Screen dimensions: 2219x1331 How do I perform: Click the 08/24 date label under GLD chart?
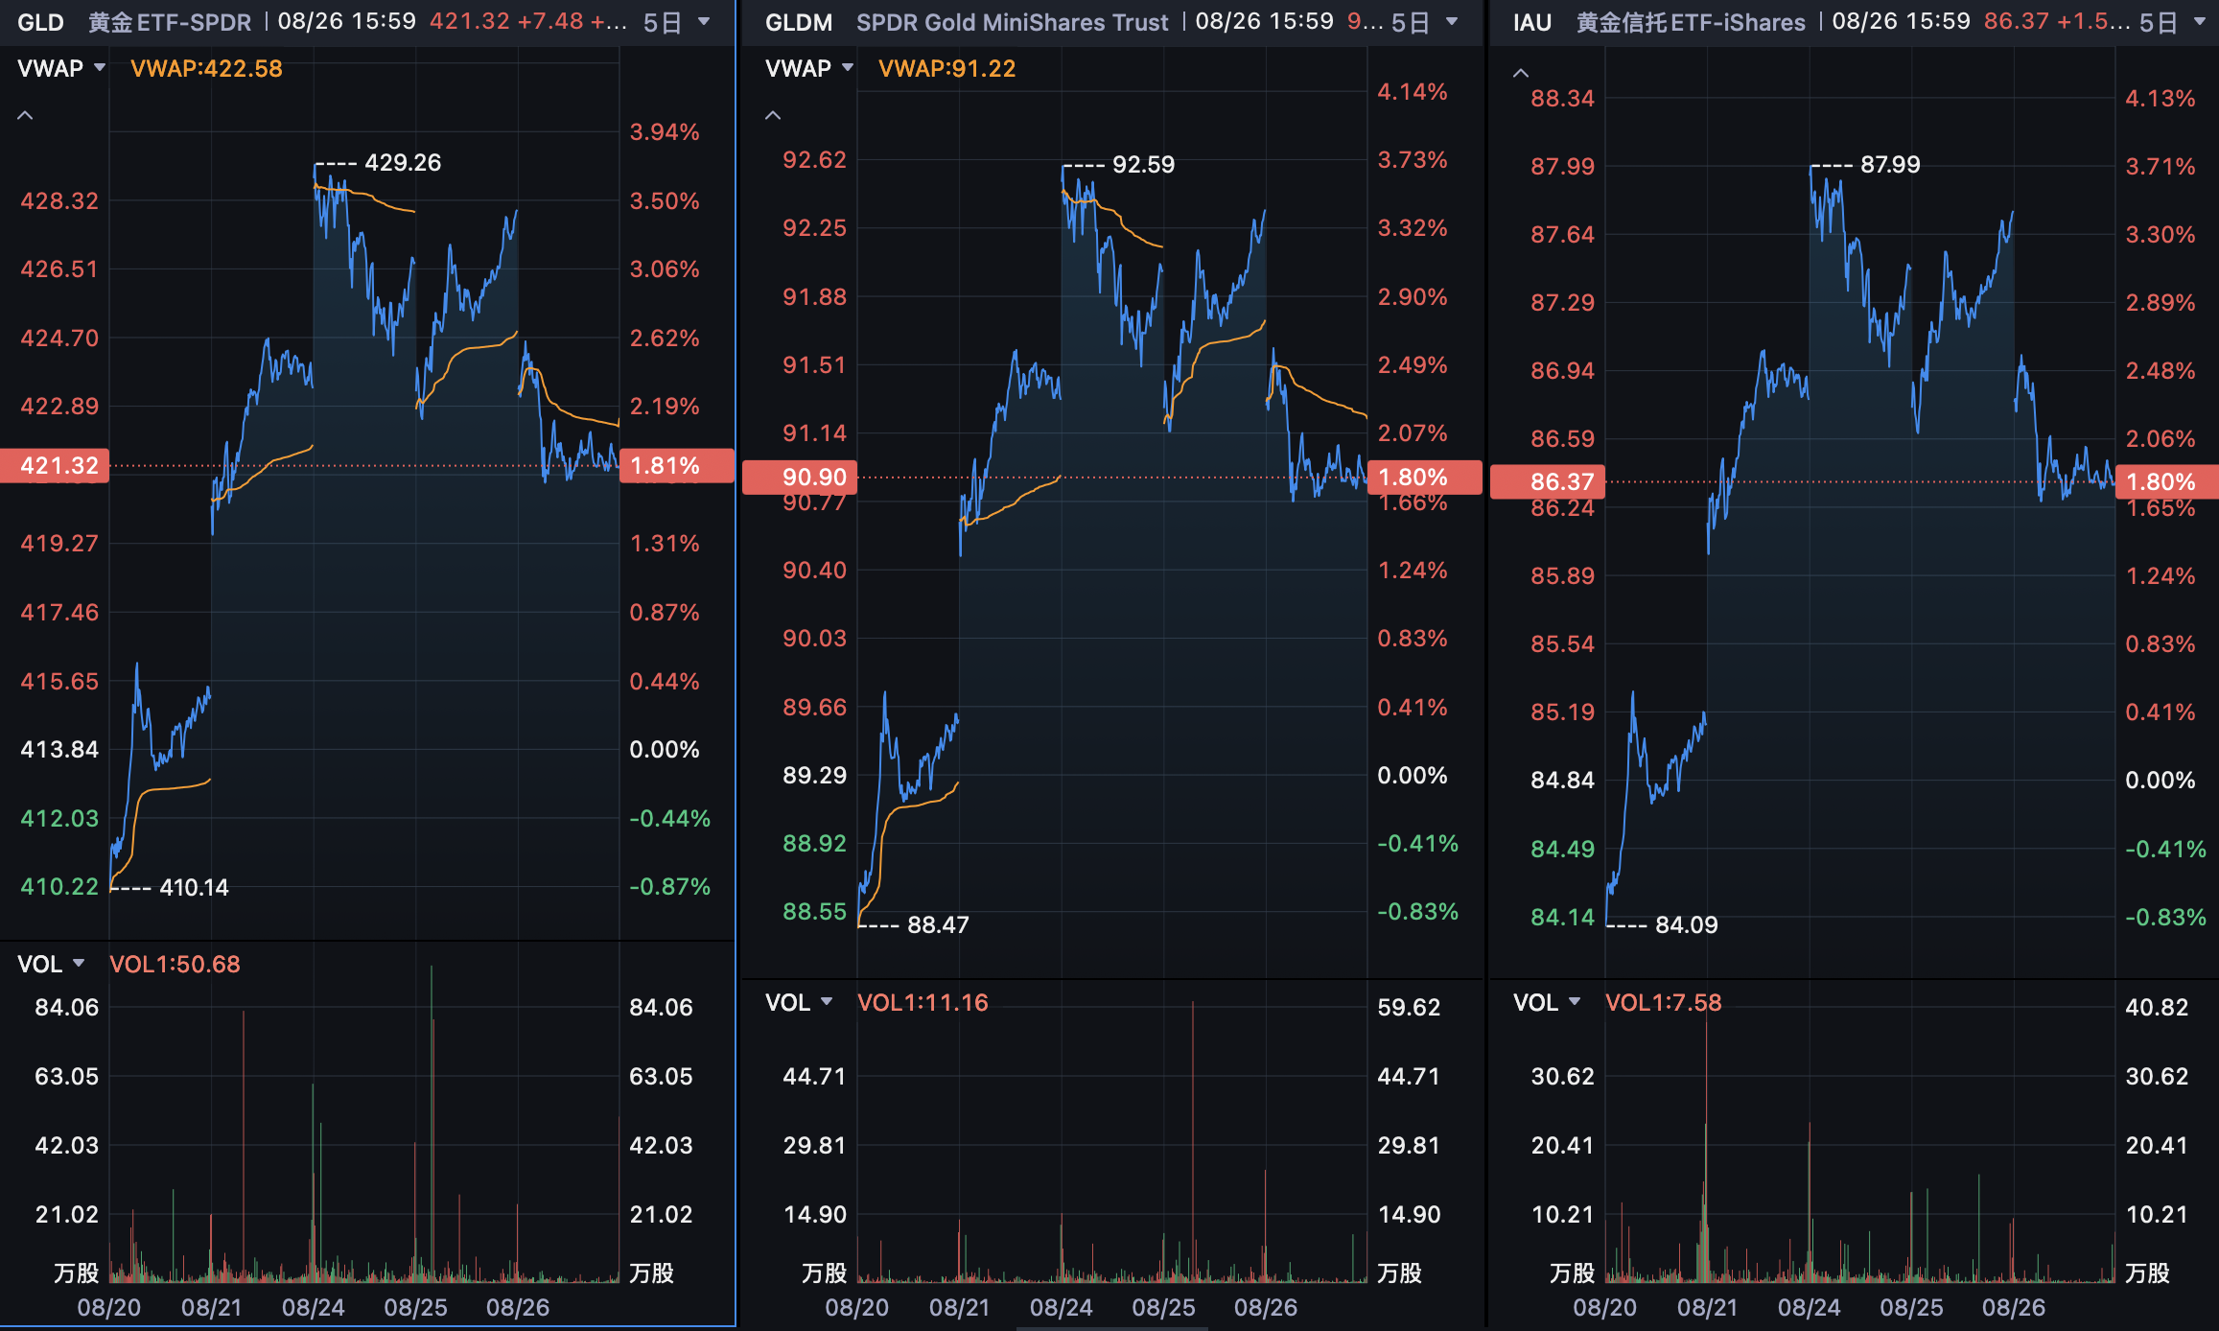[x=313, y=1307]
